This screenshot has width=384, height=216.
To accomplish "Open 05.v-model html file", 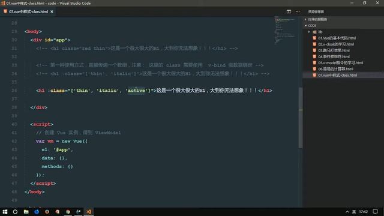I will tap(340, 62).
